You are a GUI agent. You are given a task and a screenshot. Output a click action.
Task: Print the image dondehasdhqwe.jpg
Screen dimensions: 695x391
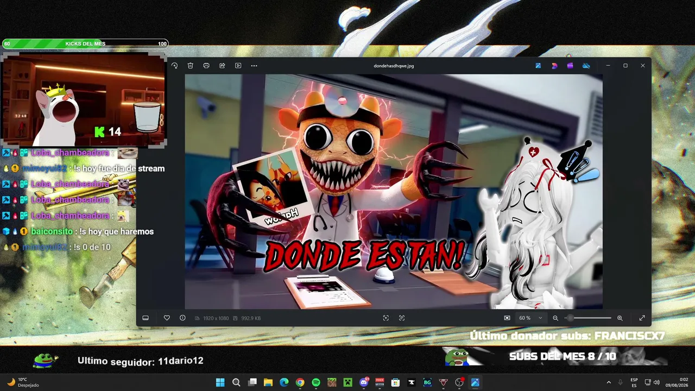(x=206, y=66)
